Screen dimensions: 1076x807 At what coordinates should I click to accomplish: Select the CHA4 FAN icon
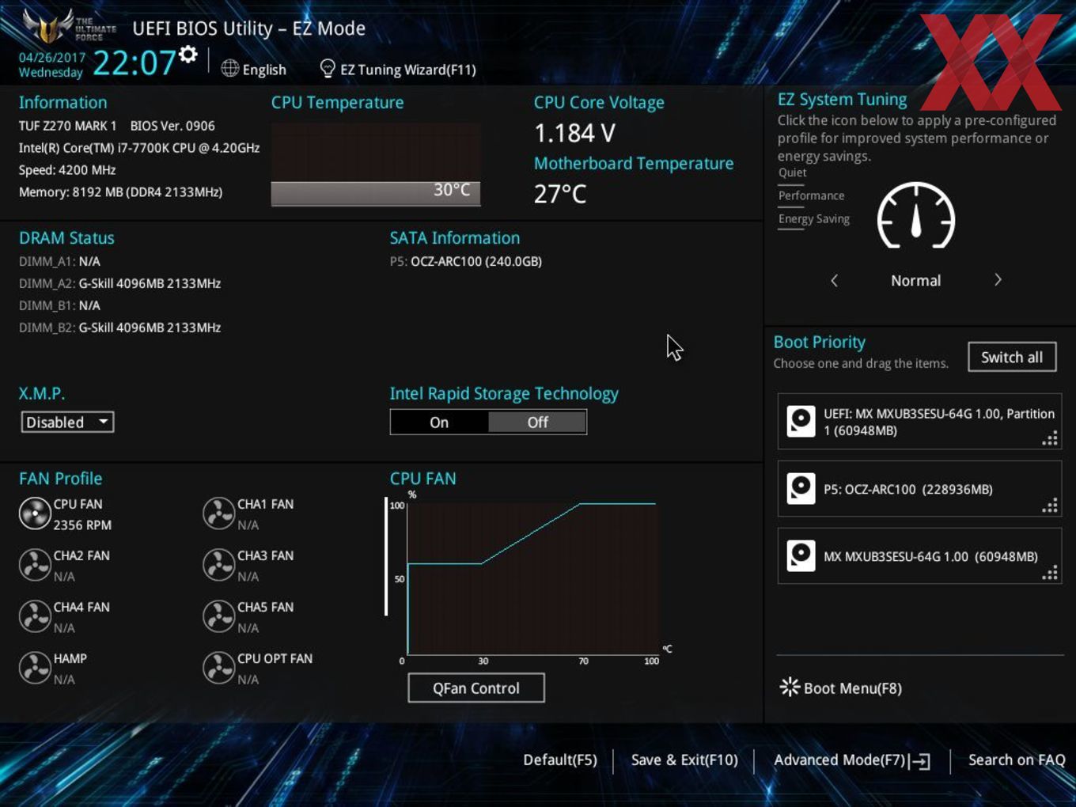tap(35, 616)
